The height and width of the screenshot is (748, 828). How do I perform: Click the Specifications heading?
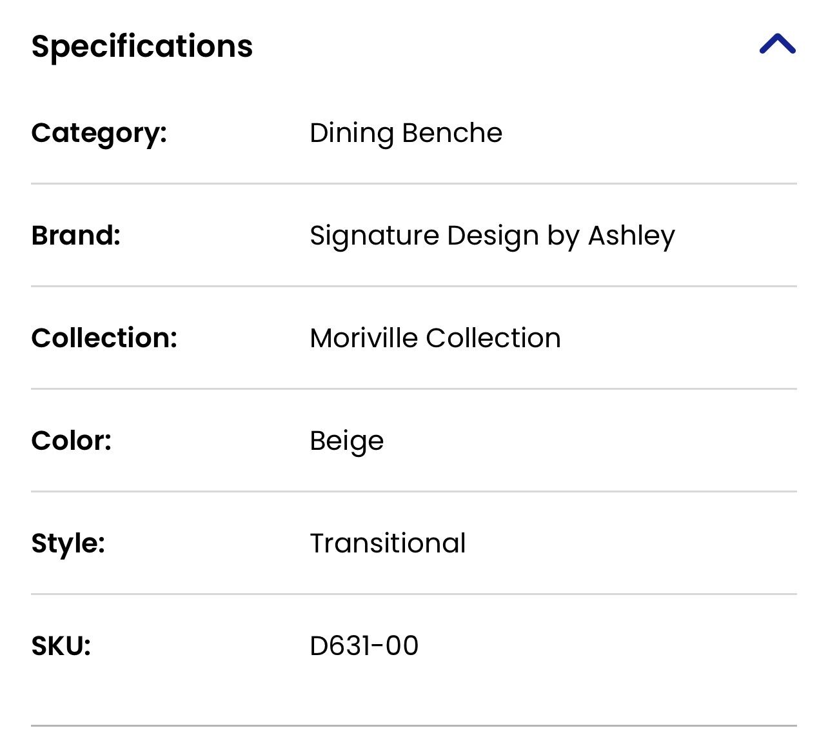[x=142, y=46]
